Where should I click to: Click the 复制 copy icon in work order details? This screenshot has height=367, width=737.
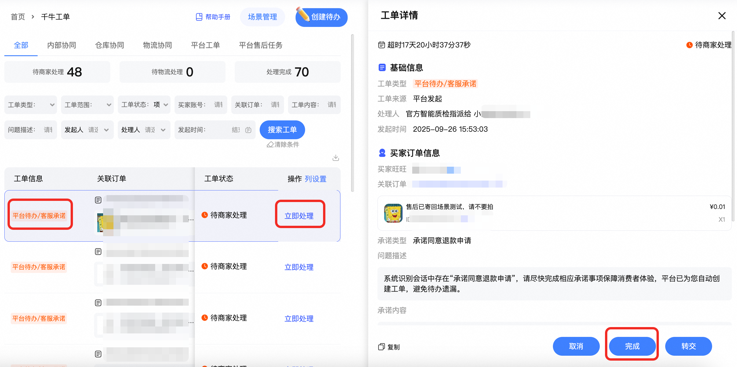tap(381, 346)
